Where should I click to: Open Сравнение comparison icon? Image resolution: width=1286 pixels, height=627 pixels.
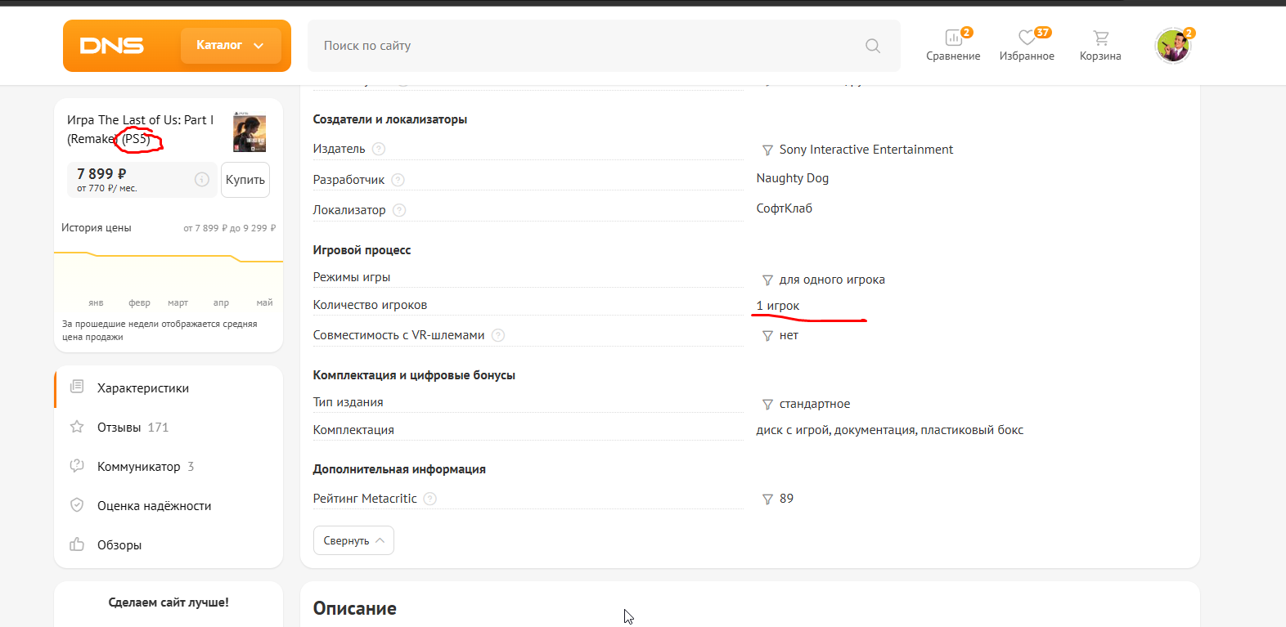click(x=953, y=46)
